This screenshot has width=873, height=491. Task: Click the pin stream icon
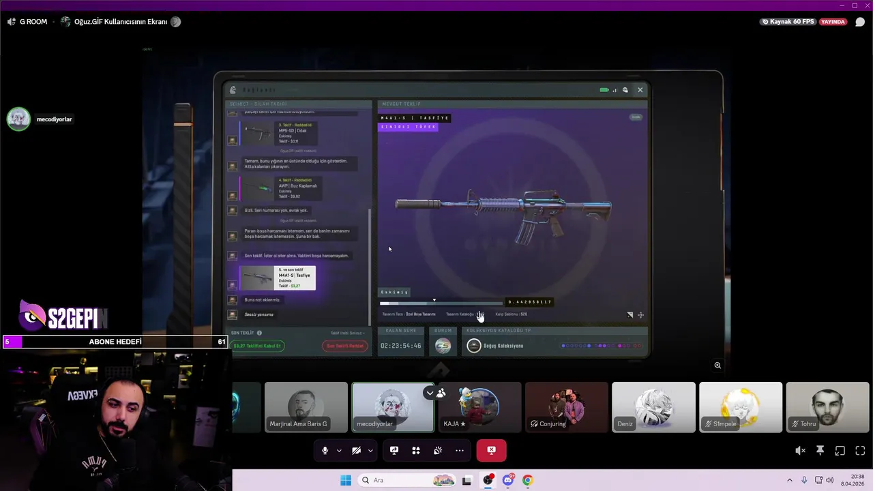[820, 451]
